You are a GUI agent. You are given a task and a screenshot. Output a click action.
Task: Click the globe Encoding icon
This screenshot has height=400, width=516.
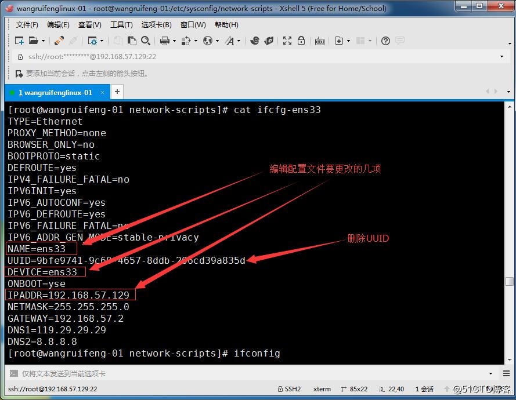tap(208, 41)
